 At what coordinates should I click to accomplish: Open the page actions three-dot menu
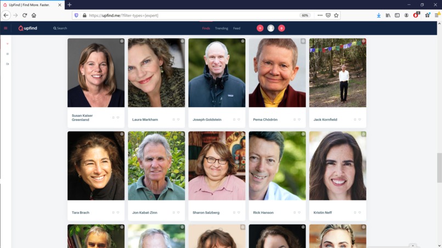coord(320,15)
